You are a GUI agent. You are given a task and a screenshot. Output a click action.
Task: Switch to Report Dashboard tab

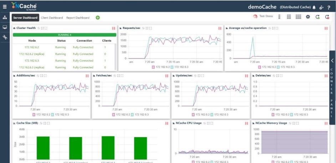pos(78,18)
